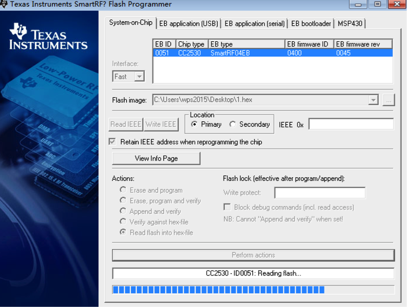
Task: Enable Block debug commands checkbox
Action: point(227,207)
